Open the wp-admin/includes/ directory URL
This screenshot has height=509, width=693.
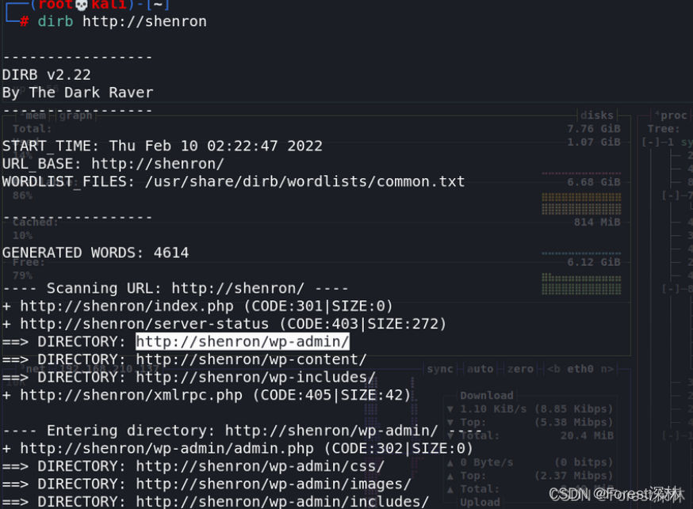point(282,502)
